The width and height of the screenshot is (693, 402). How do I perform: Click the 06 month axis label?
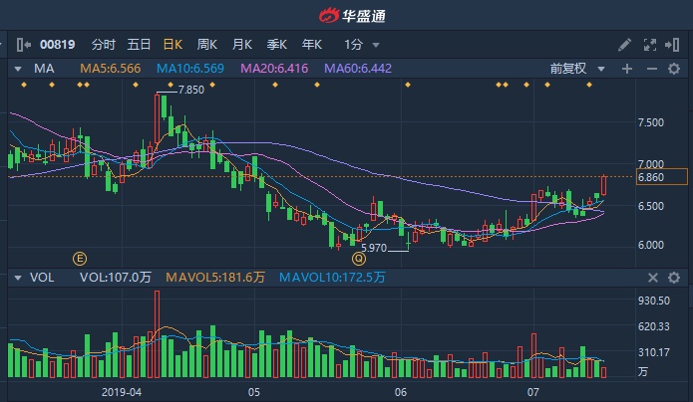click(x=401, y=392)
